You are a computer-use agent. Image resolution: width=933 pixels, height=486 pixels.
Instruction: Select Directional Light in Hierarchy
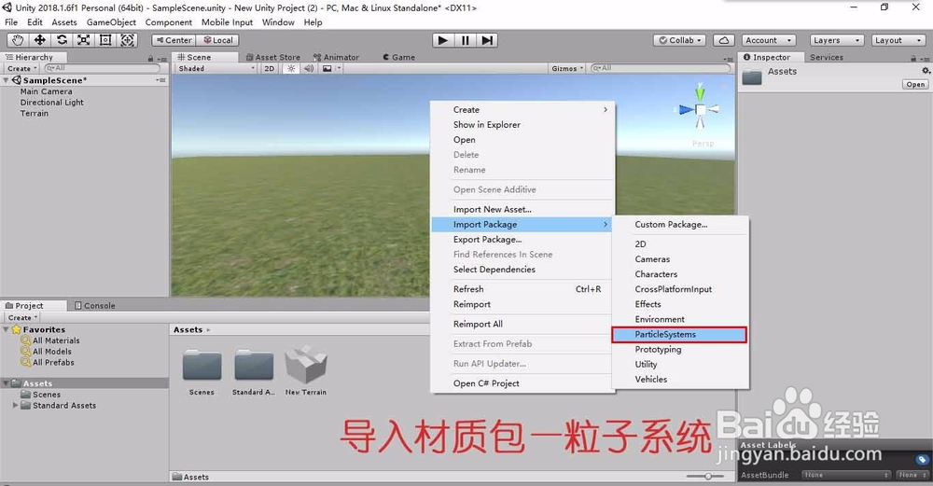point(51,103)
